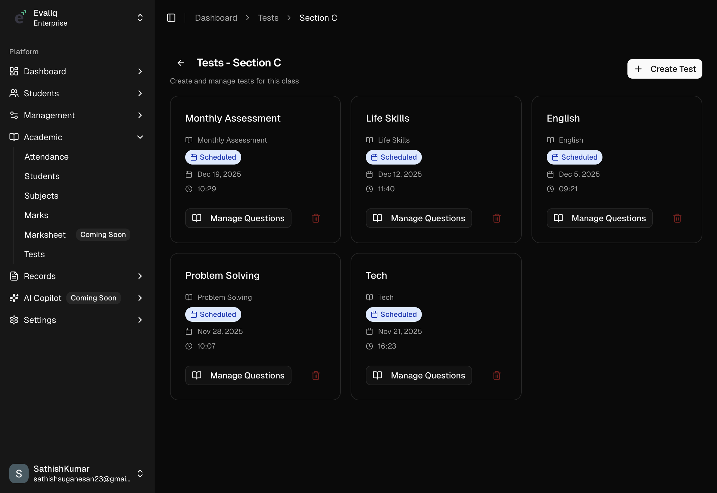This screenshot has height=493, width=717.
Task: Delete the Tech test via trash icon
Action: tap(496, 375)
